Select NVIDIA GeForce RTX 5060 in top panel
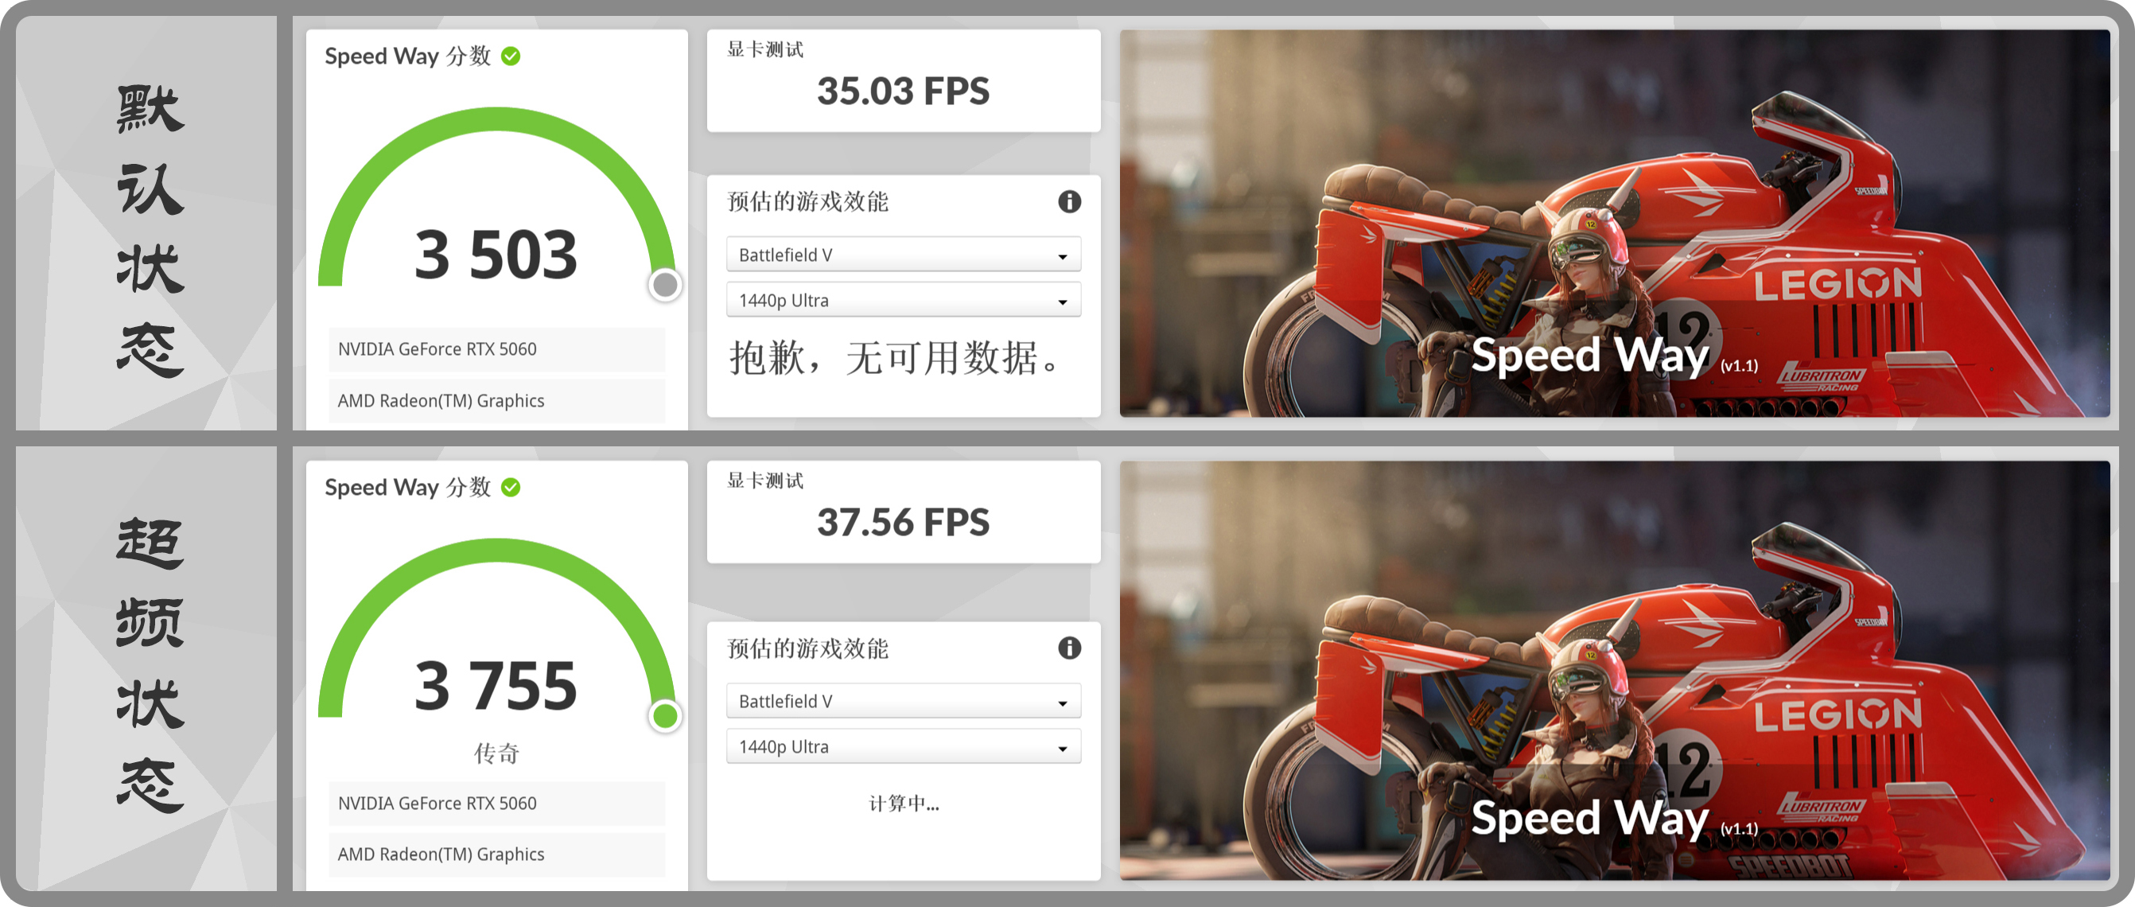 click(496, 349)
